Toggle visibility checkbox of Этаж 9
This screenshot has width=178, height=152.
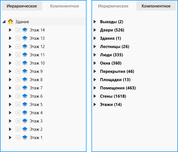point(18,71)
